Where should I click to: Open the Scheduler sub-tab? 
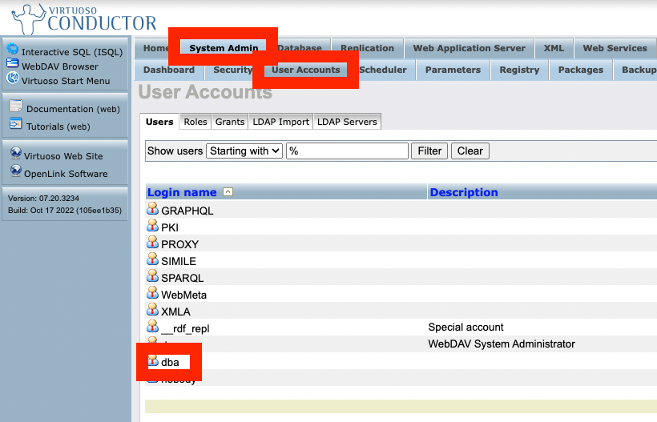(383, 70)
